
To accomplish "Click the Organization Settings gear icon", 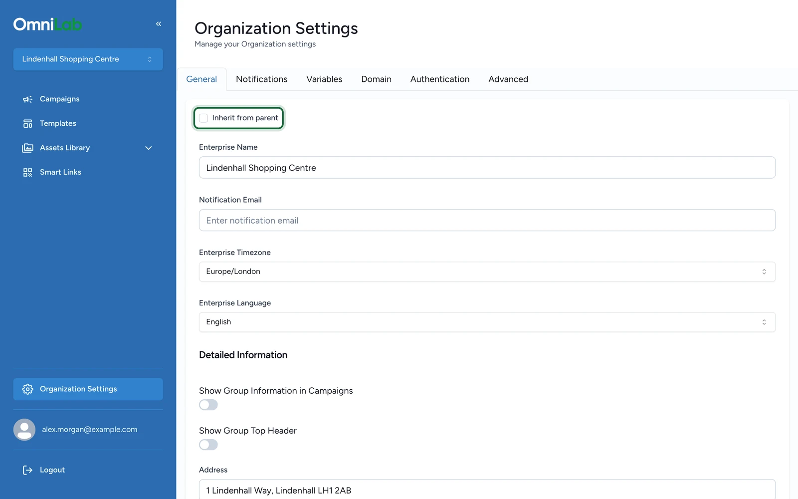I will [27, 389].
